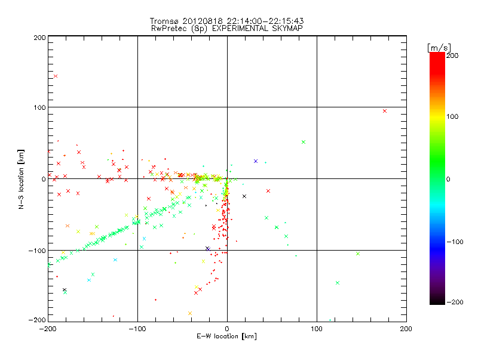Click the E-W location axis label
The height and width of the screenshot is (358, 478).
click(227, 337)
